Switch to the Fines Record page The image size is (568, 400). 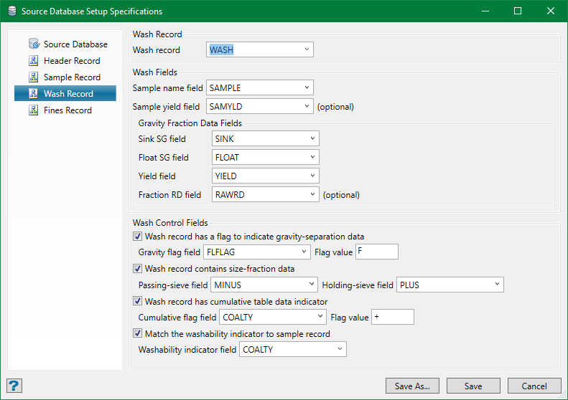click(67, 110)
